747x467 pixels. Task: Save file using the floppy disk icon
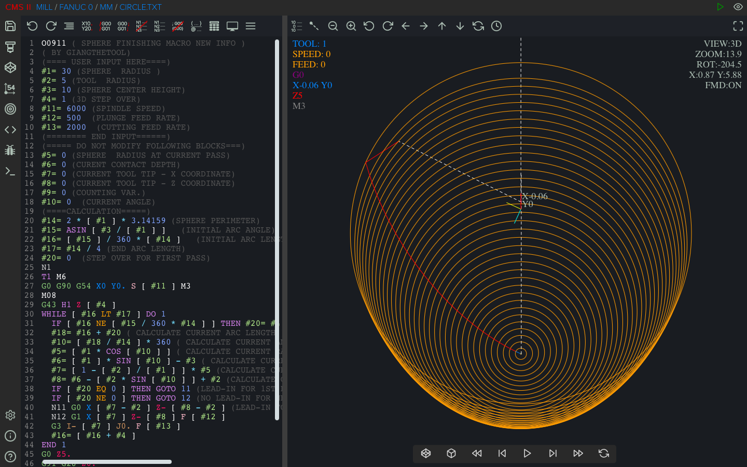point(10,26)
